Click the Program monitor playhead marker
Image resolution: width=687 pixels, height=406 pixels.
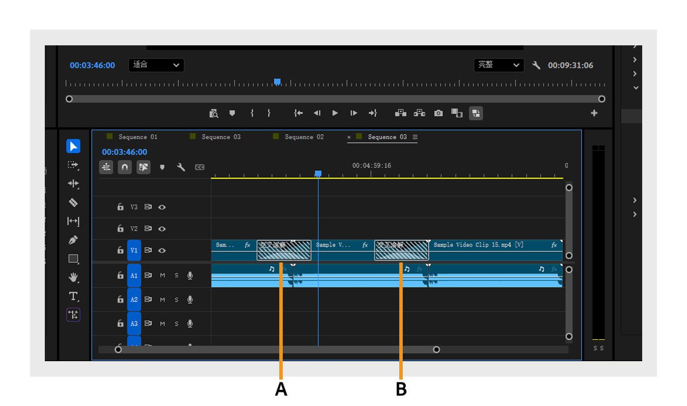point(277,82)
